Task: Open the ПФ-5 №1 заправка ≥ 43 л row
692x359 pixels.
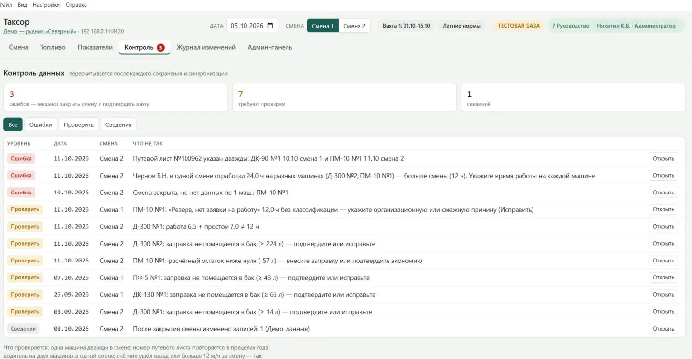Action: click(663, 277)
